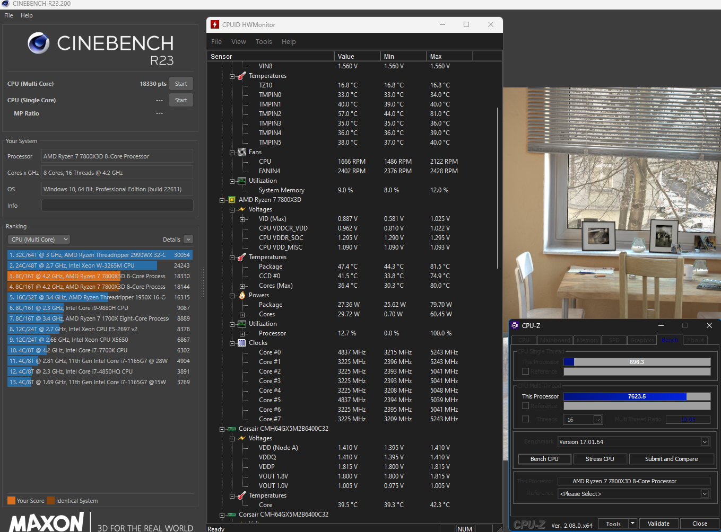This screenshot has height=532, width=721.
Task: Open the Benchmark Version 17.01.64 dropdown
Action: tap(705, 442)
